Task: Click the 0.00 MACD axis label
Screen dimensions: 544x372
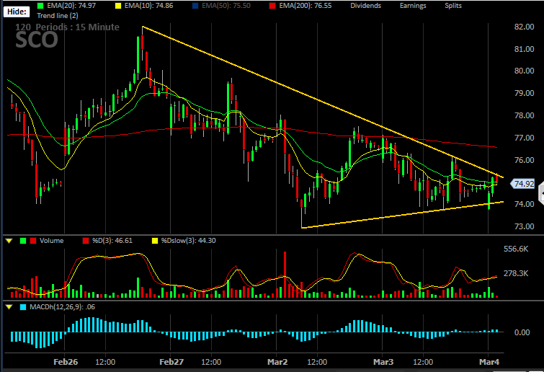Action: tap(522, 332)
